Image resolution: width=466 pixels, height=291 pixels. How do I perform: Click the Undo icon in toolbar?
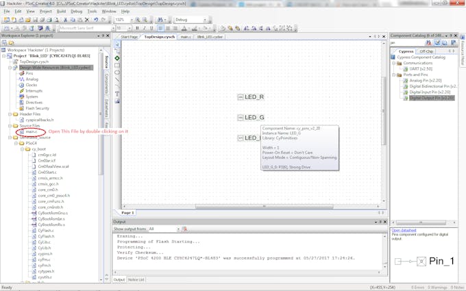95,20
